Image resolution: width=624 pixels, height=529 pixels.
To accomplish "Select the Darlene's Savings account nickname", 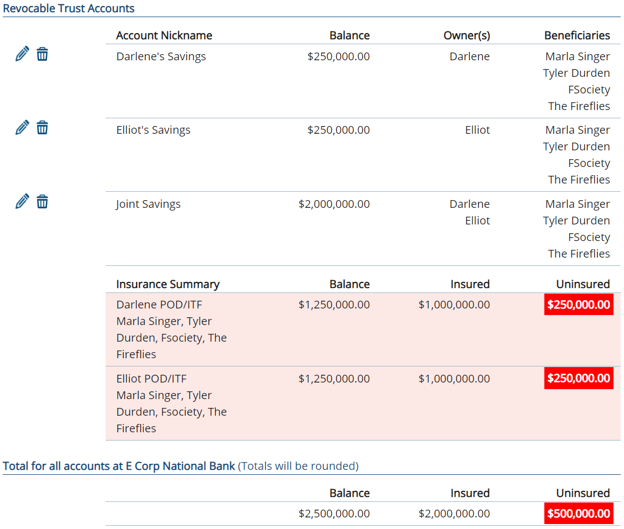I will click(x=160, y=56).
